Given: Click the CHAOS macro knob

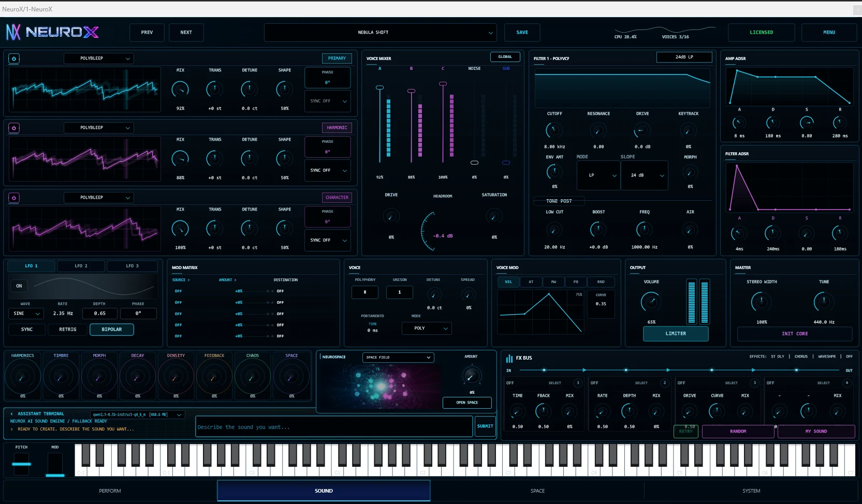Looking at the screenshot, I should [252, 377].
